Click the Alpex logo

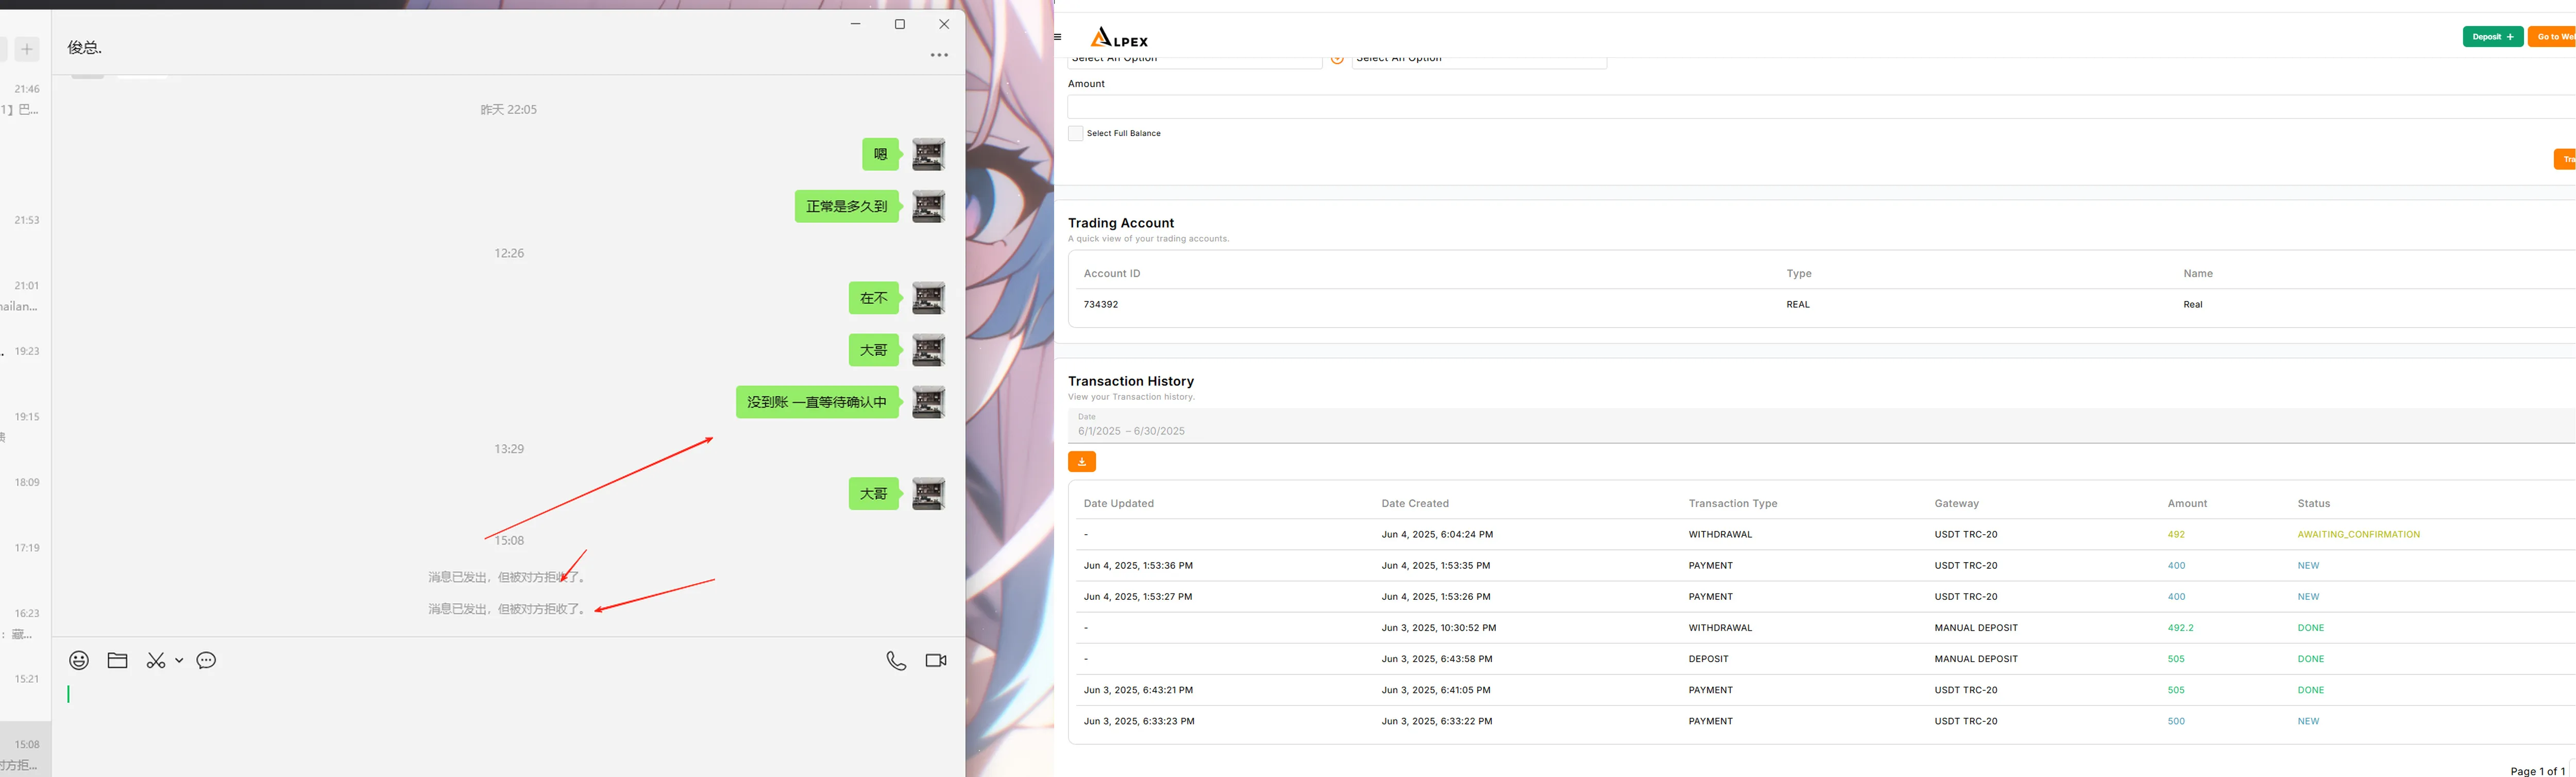tap(1119, 38)
